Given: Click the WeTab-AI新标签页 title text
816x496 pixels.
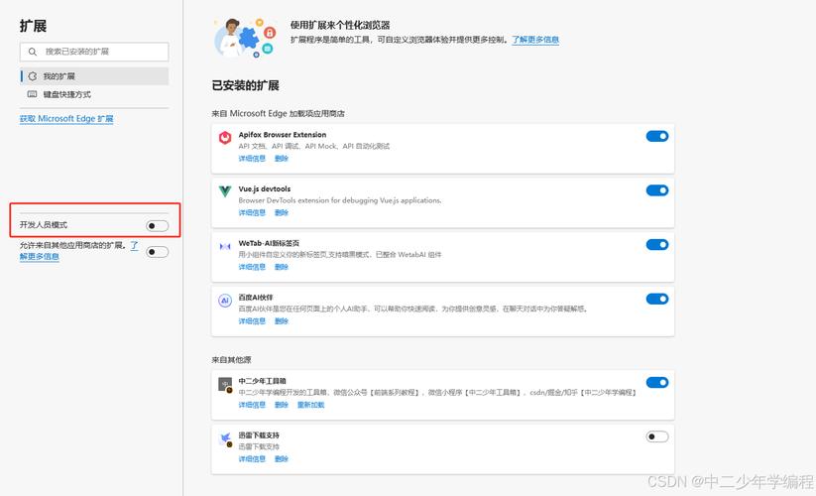Looking at the screenshot, I should point(269,243).
